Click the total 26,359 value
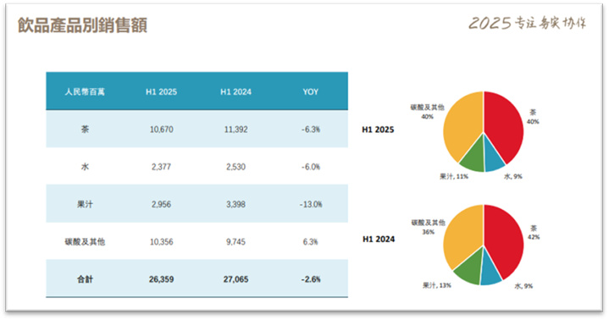Viewport: 609px width, 320px height. pyautogui.click(x=161, y=279)
